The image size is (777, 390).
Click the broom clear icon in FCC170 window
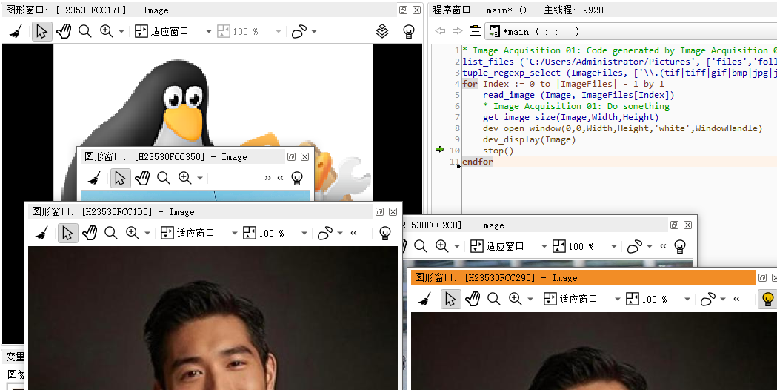tap(16, 32)
